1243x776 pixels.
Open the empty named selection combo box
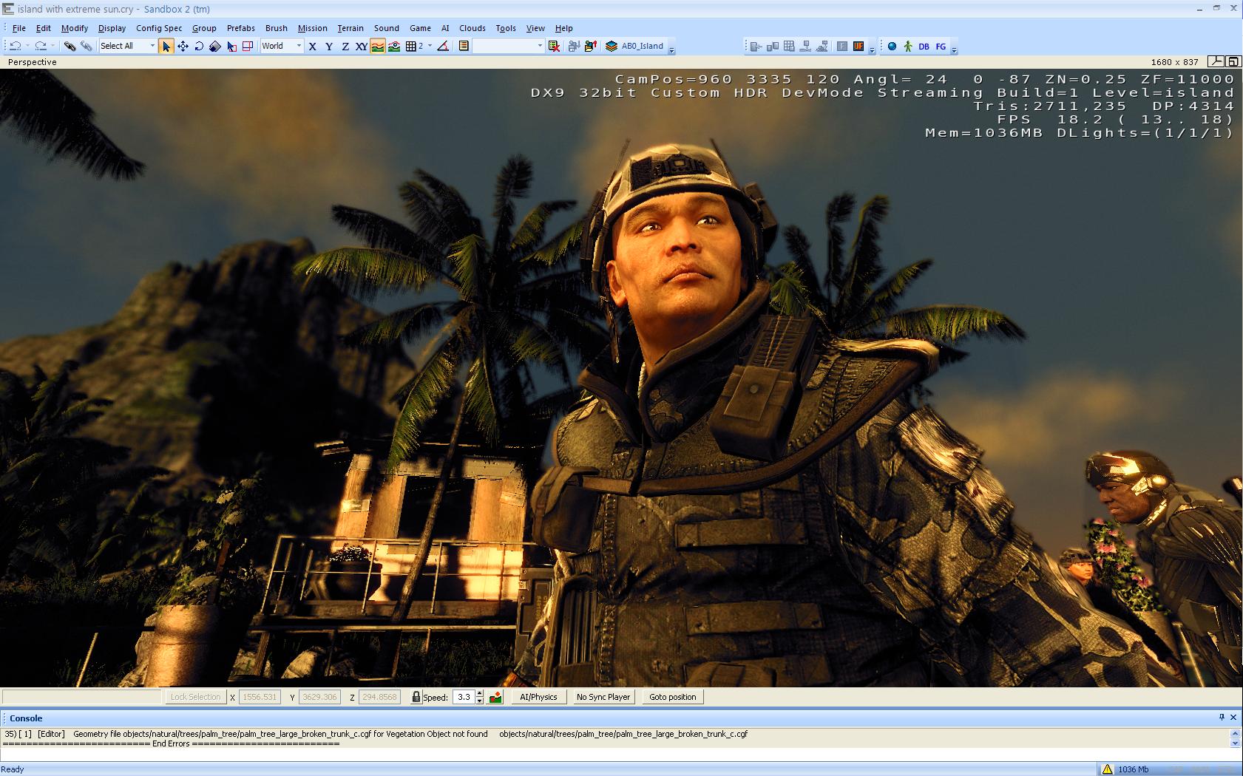click(x=508, y=46)
